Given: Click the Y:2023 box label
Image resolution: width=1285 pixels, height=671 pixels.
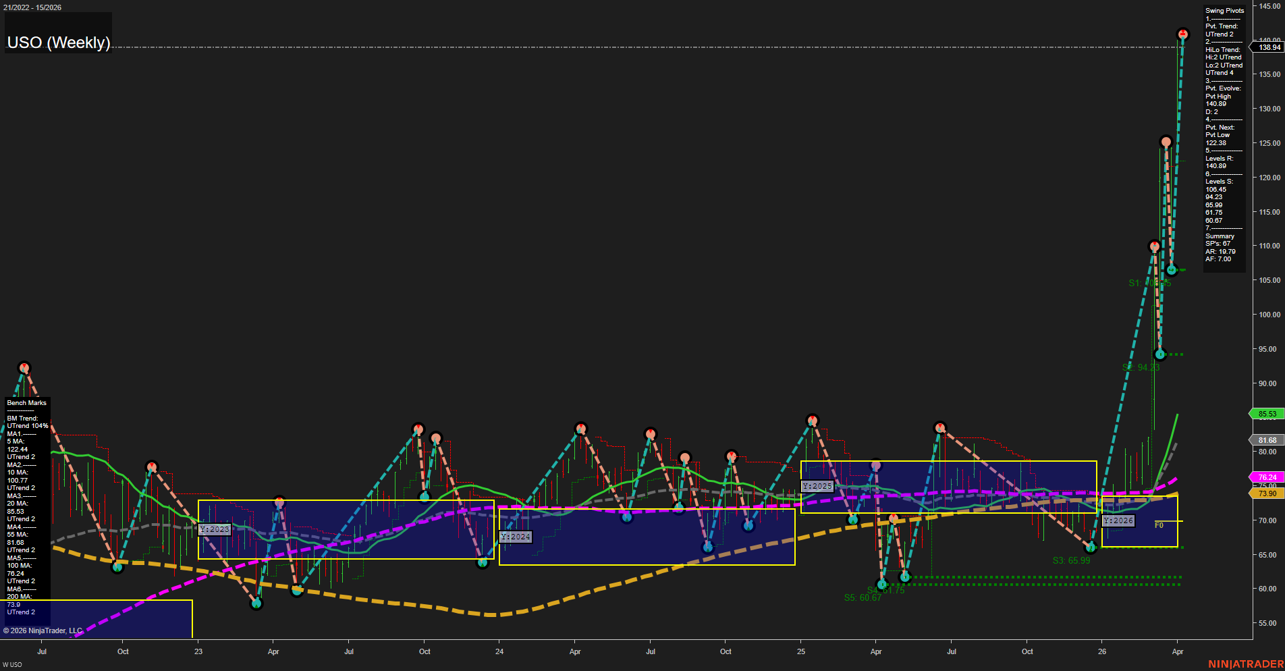Looking at the screenshot, I should (x=213, y=529).
